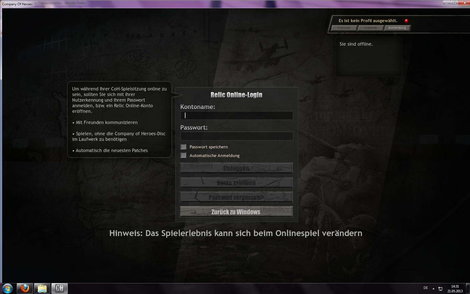Select the Passwort vergessen? button

[236, 197]
